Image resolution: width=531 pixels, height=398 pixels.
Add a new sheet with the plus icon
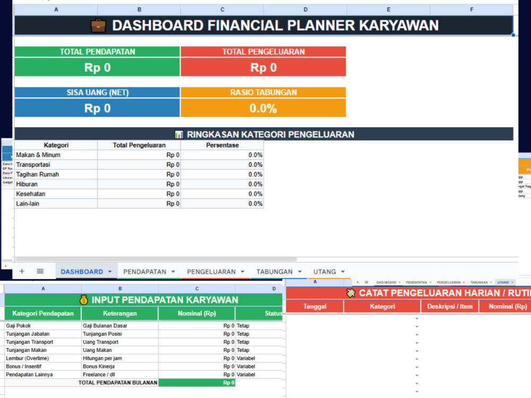(x=22, y=271)
